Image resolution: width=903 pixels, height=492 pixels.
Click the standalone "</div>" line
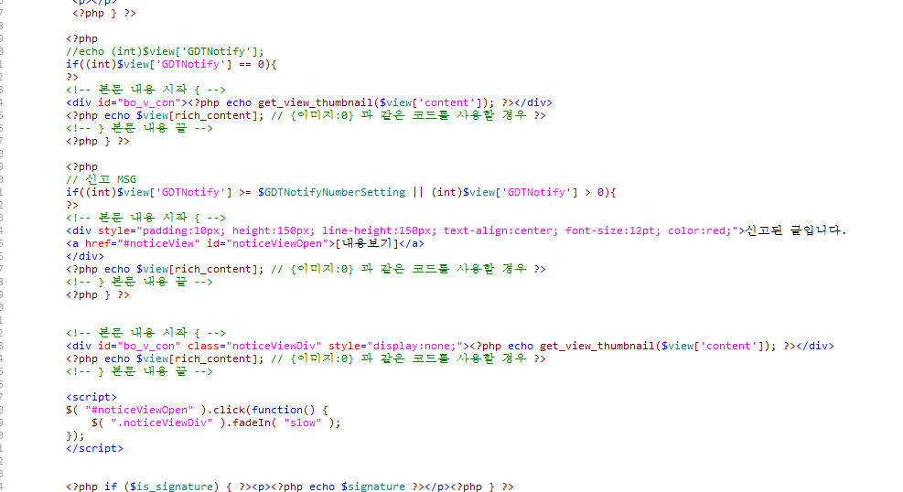coord(85,256)
